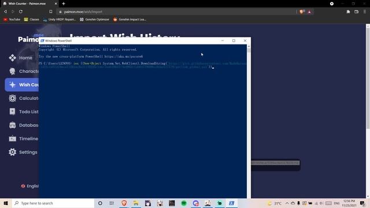Open the Todo List sidebar icon
Screen dimensions: 370x208
coord(12,112)
